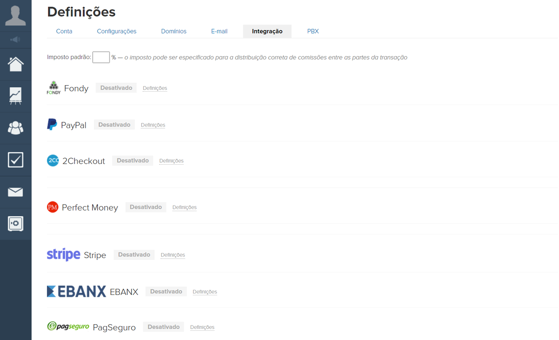
Task: Open the tasks checkmark icon
Action: tap(15, 160)
